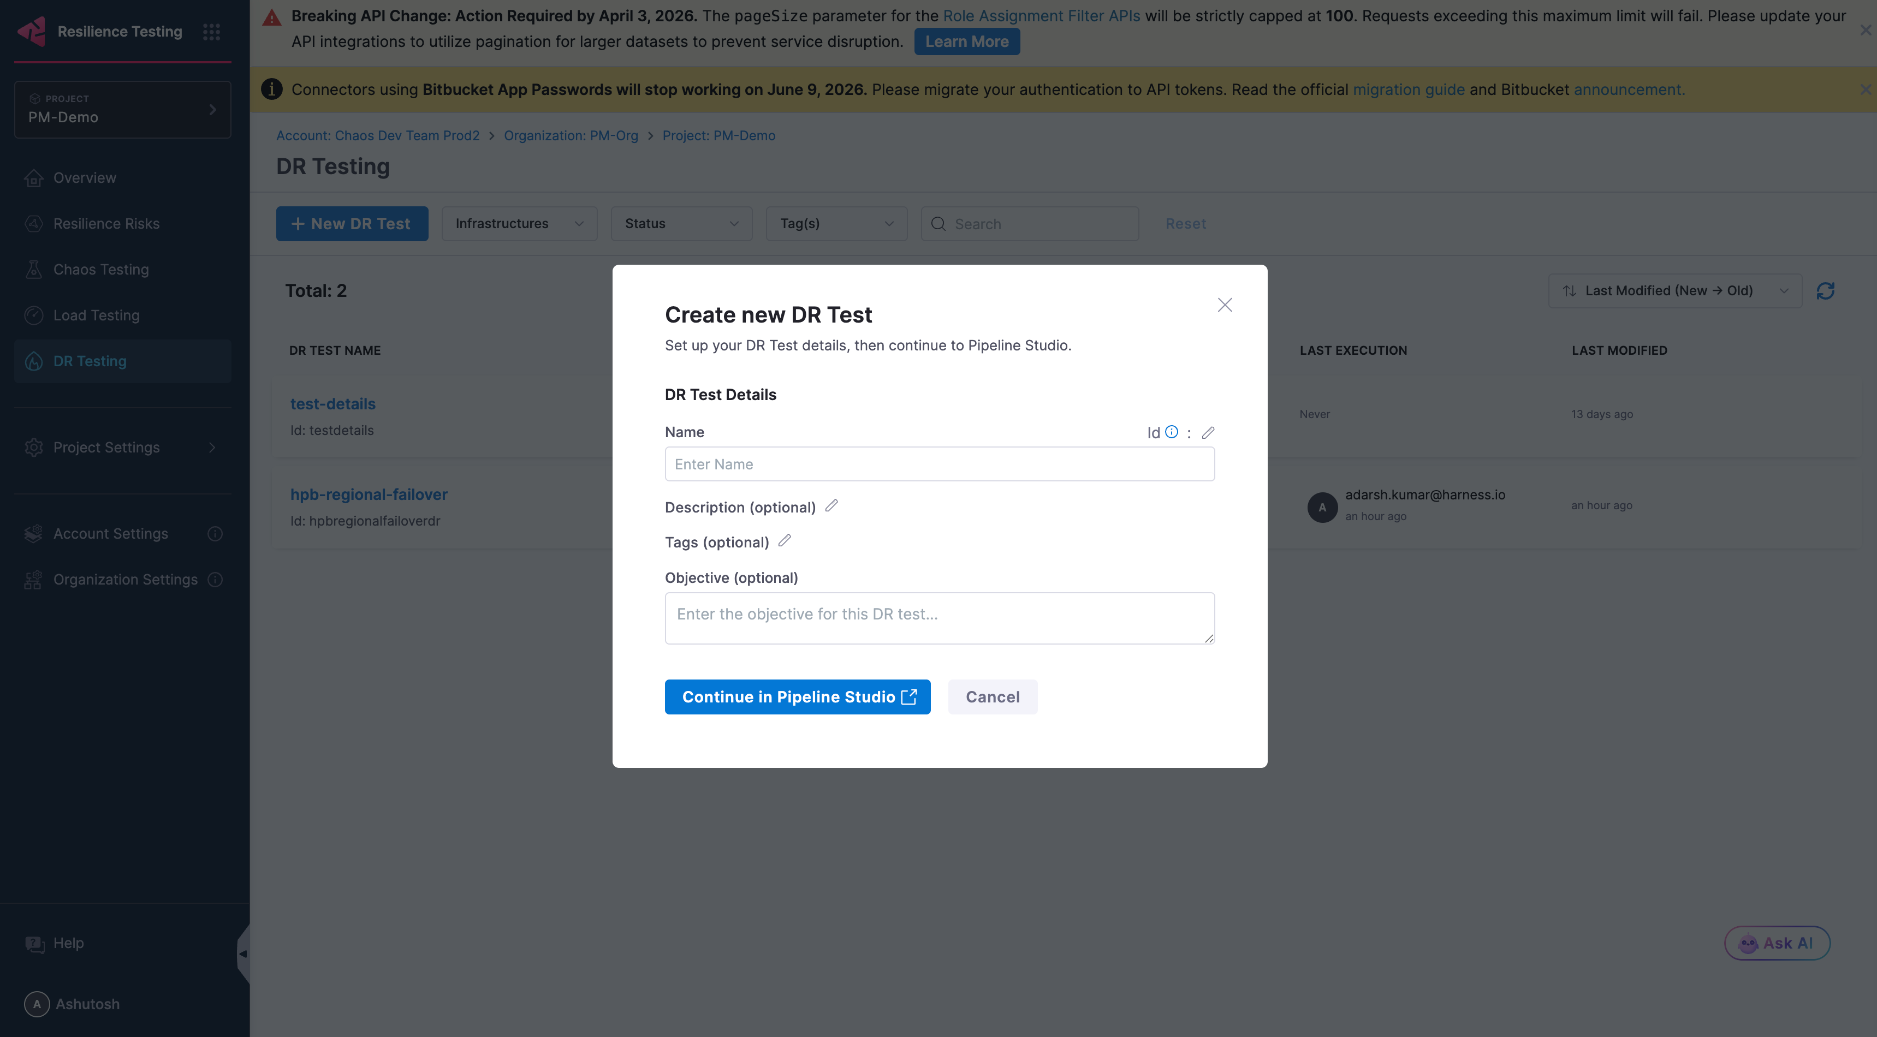This screenshot has height=1037, width=1877.
Task: Expand the Project Settings menu
Action: point(106,447)
